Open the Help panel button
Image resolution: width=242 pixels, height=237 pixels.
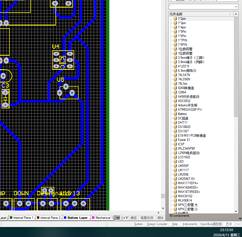tap(175, 224)
